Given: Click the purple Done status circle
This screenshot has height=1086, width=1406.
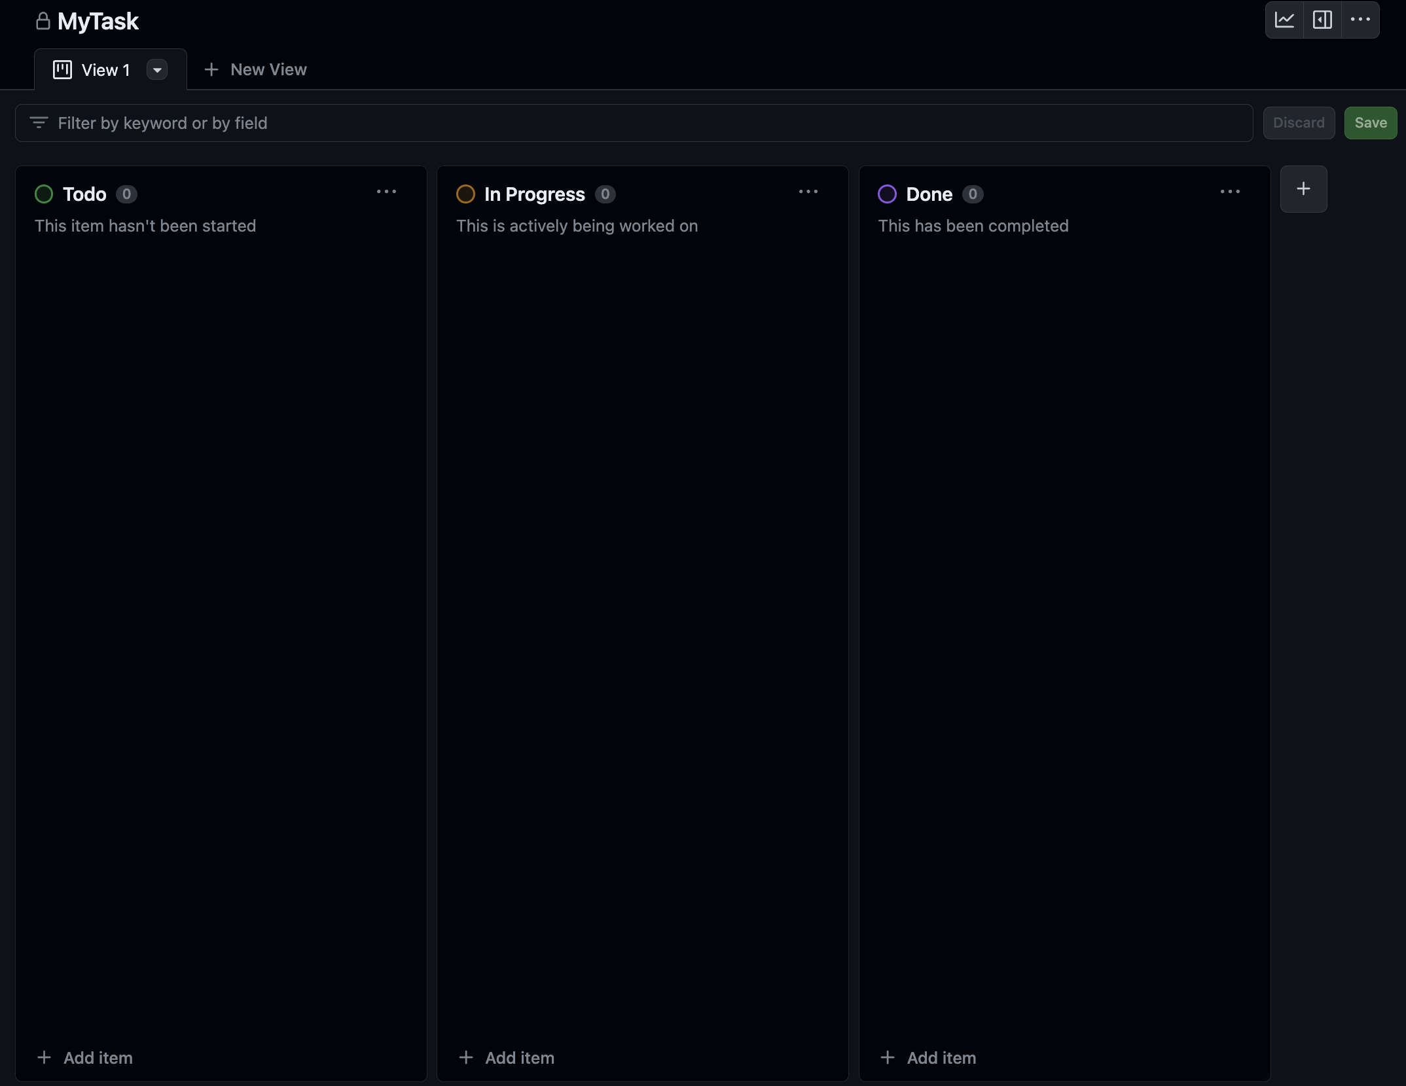Looking at the screenshot, I should click(886, 194).
